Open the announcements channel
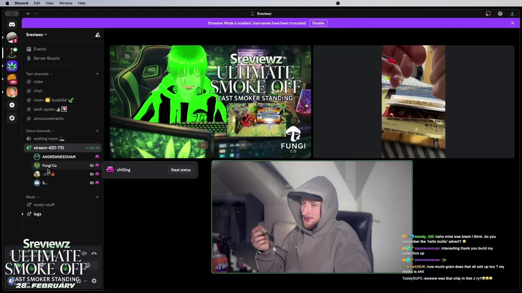Viewport: 522px width, 293px height. pyautogui.click(x=62, y=118)
